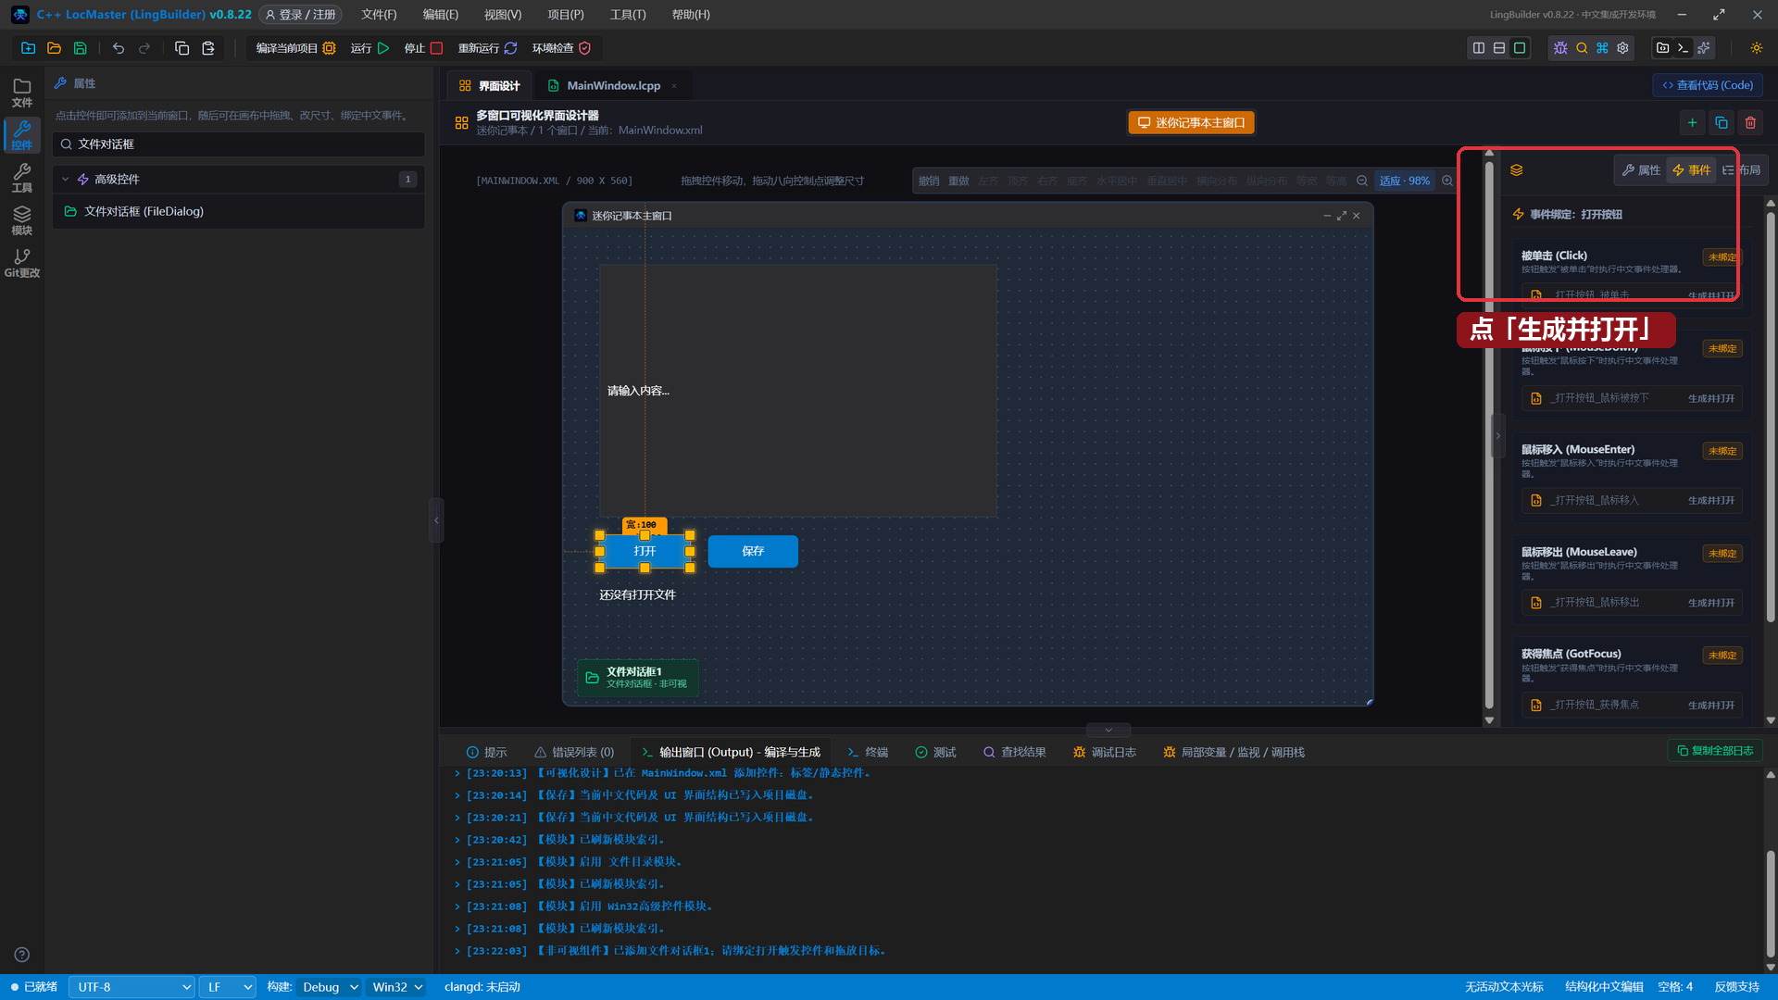The height and width of the screenshot is (1000, 1778).
Task: Add a new window with green plus icon
Action: [x=1692, y=122]
